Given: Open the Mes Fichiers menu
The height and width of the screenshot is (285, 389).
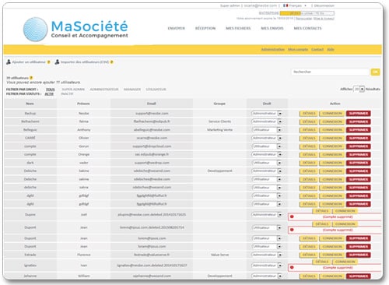Looking at the screenshot, I should (238, 28).
